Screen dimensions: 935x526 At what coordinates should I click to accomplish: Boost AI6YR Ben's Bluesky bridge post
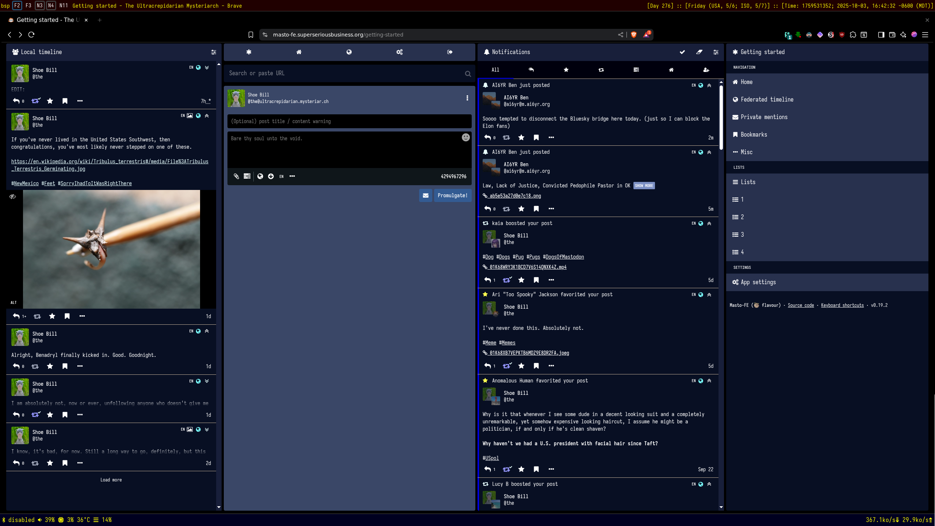point(506,138)
